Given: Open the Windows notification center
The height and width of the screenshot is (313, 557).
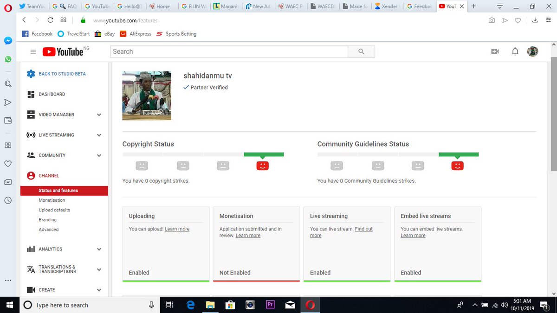Looking at the screenshot, I should (545, 305).
